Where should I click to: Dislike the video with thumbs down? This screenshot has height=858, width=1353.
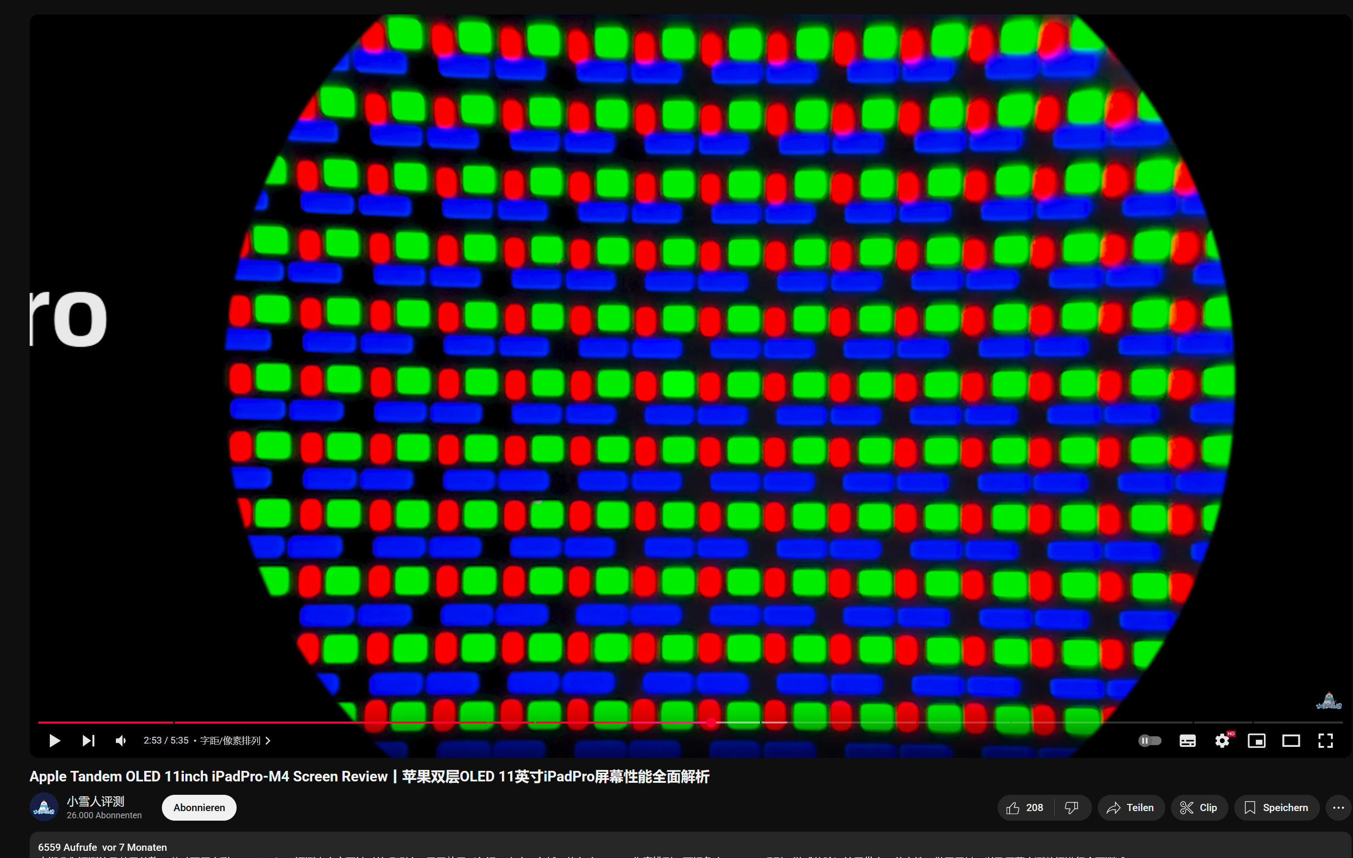(1071, 807)
